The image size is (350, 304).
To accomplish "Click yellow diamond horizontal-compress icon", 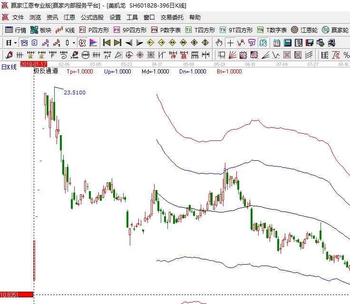I will click(183, 43).
